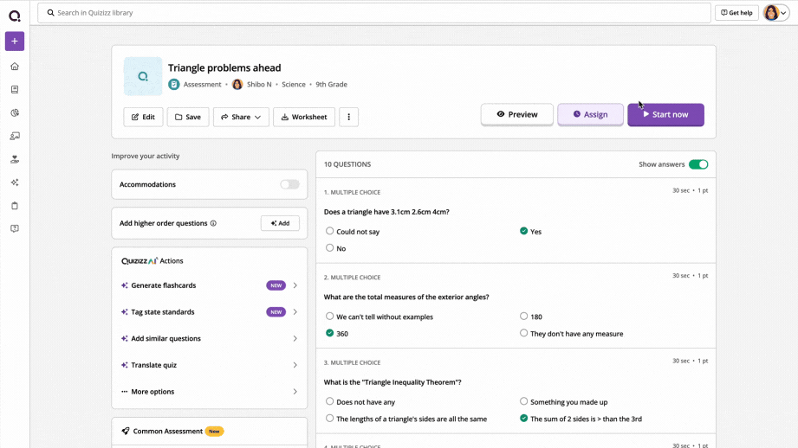The height and width of the screenshot is (448, 798).
Task: Toggle the Show answers switch off
Action: [x=698, y=164]
